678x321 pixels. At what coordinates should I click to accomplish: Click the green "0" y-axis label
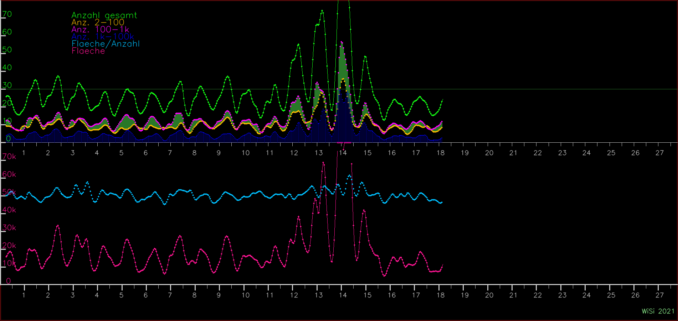tap(9, 139)
